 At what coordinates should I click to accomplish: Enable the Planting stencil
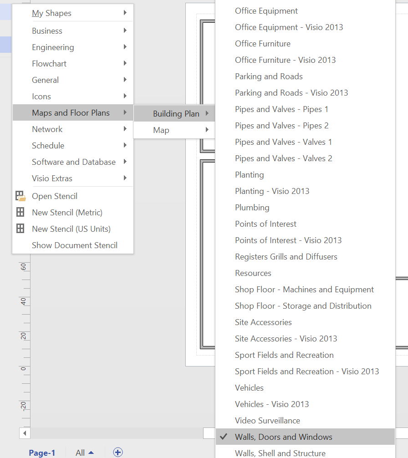click(249, 174)
